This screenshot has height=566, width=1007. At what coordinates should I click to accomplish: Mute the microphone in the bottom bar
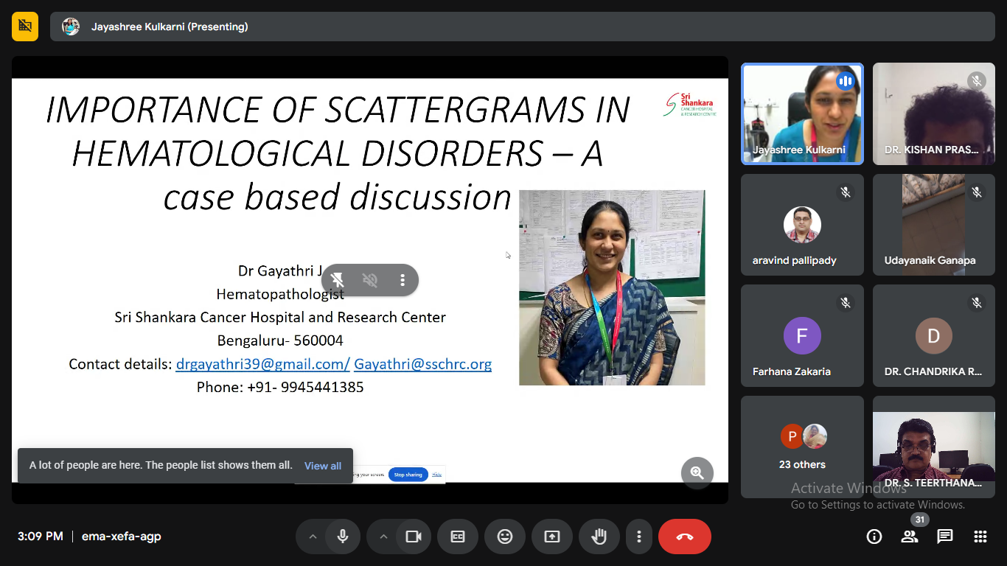click(x=342, y=537)
